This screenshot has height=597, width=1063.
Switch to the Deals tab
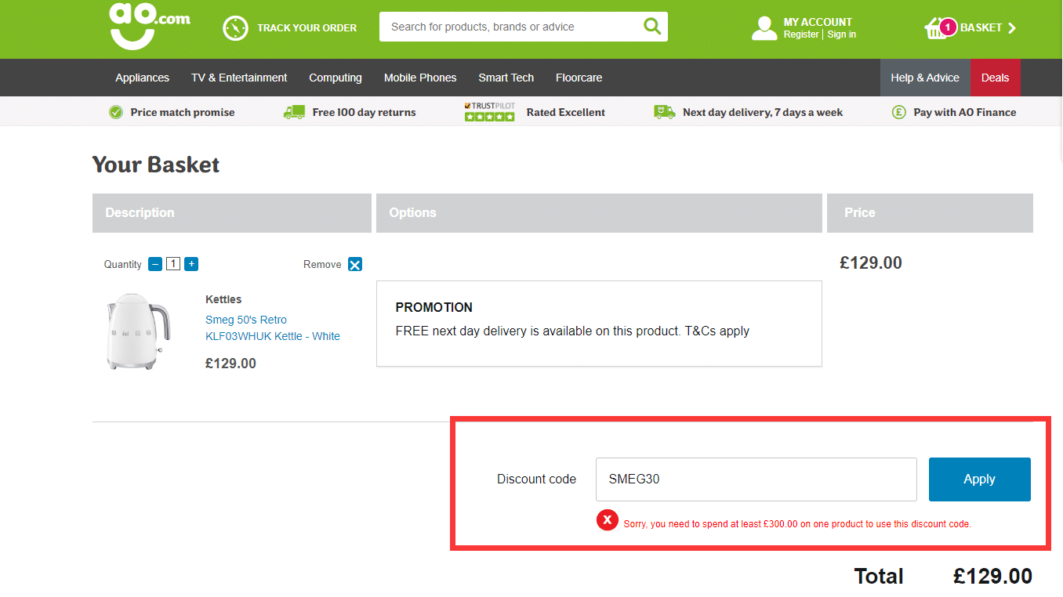[x=994, y=77]
